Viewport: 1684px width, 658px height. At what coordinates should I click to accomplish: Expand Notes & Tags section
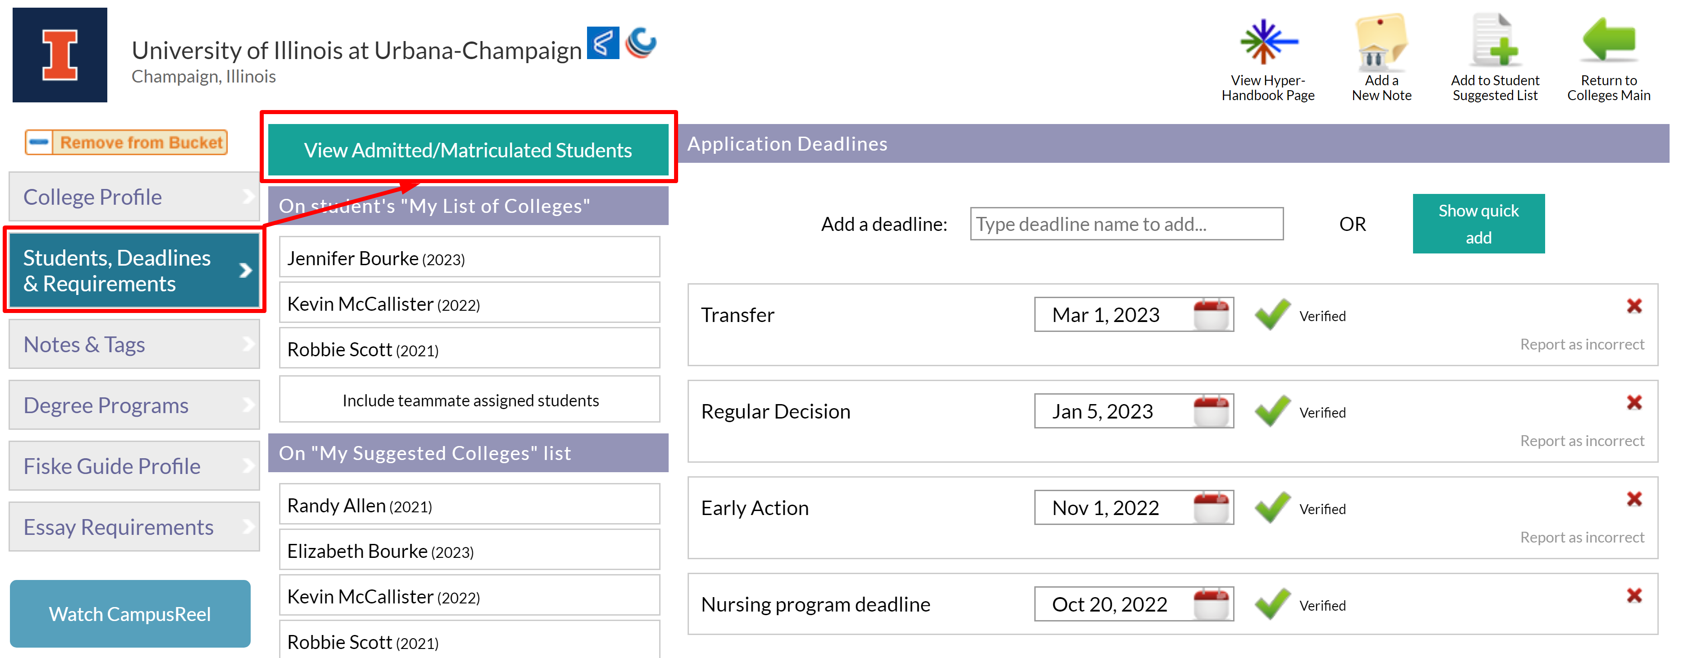coord(134,345)
